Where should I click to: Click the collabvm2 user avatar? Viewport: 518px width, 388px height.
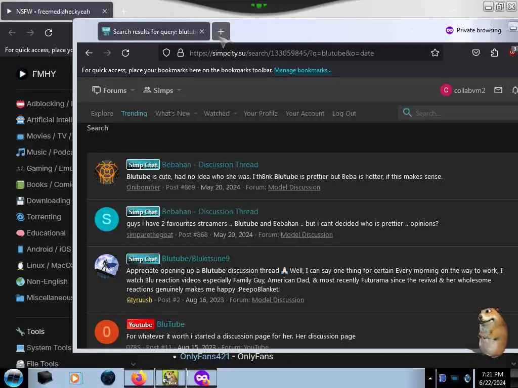click(446, 90)
